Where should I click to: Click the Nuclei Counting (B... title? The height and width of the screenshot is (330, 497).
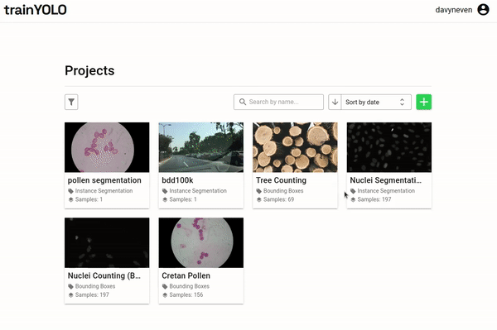tap(104, 275)
